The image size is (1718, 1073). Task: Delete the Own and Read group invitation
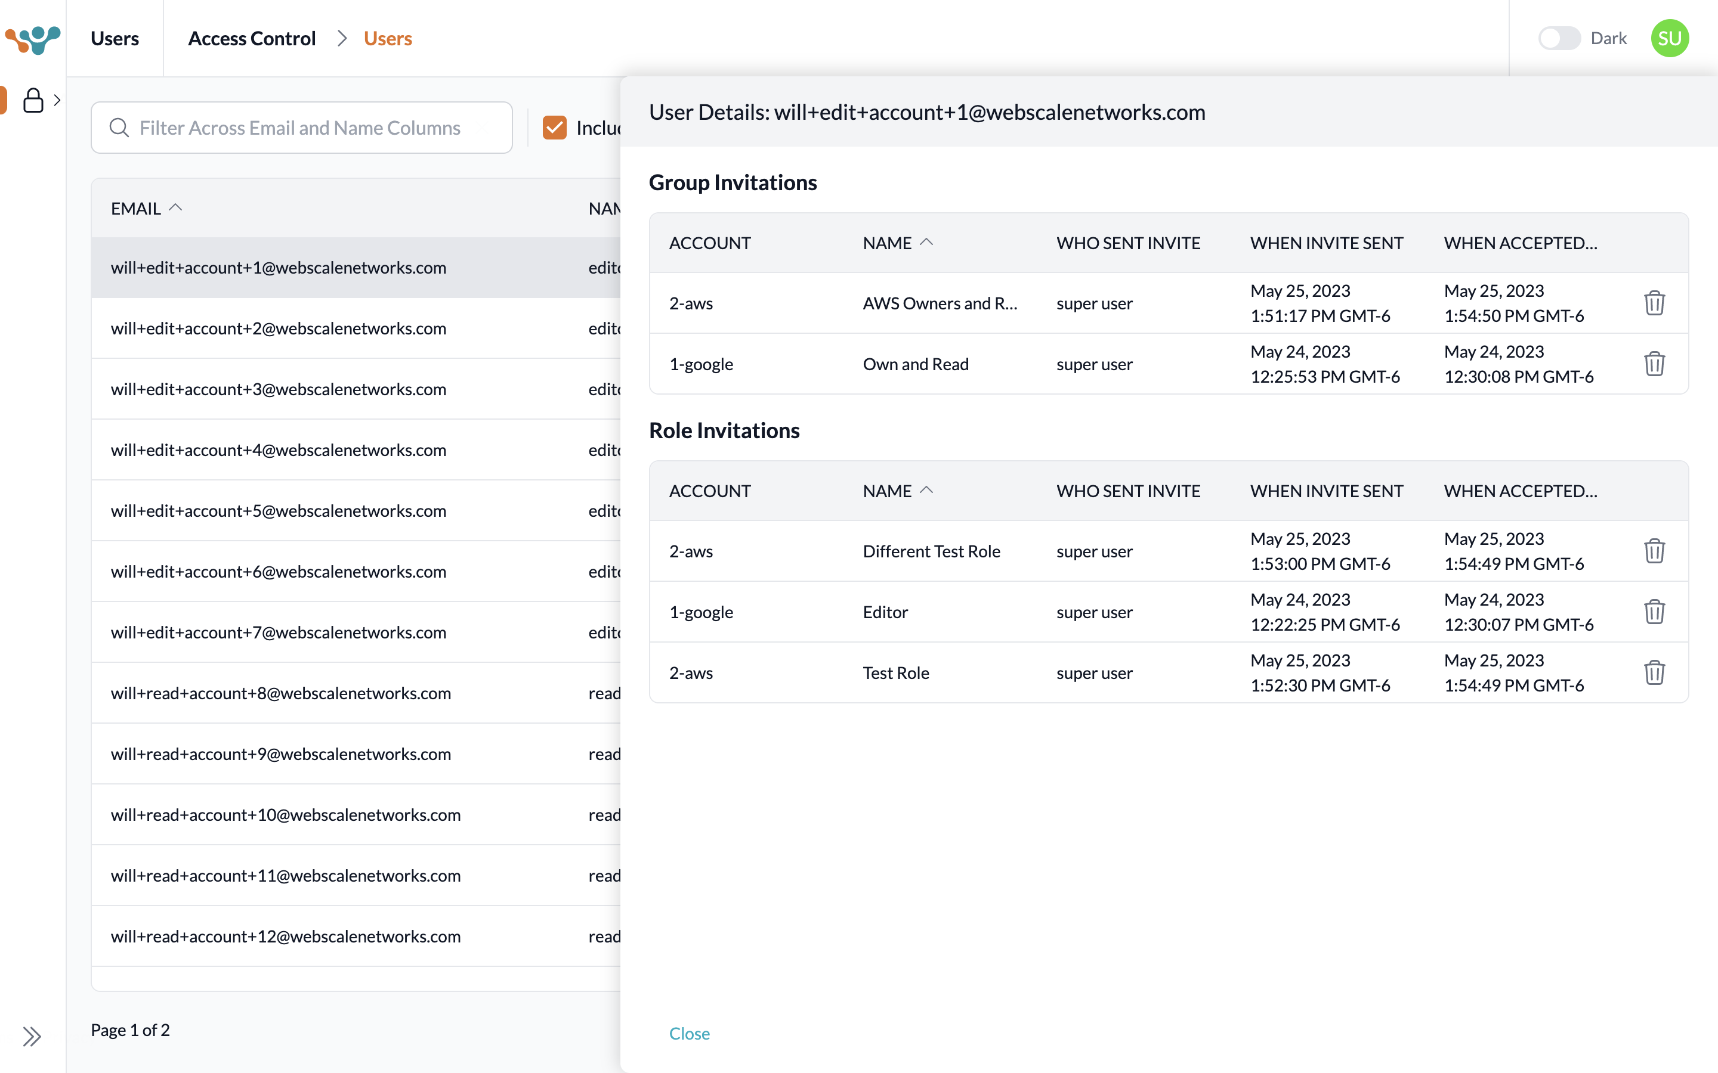click(1654, 364)
